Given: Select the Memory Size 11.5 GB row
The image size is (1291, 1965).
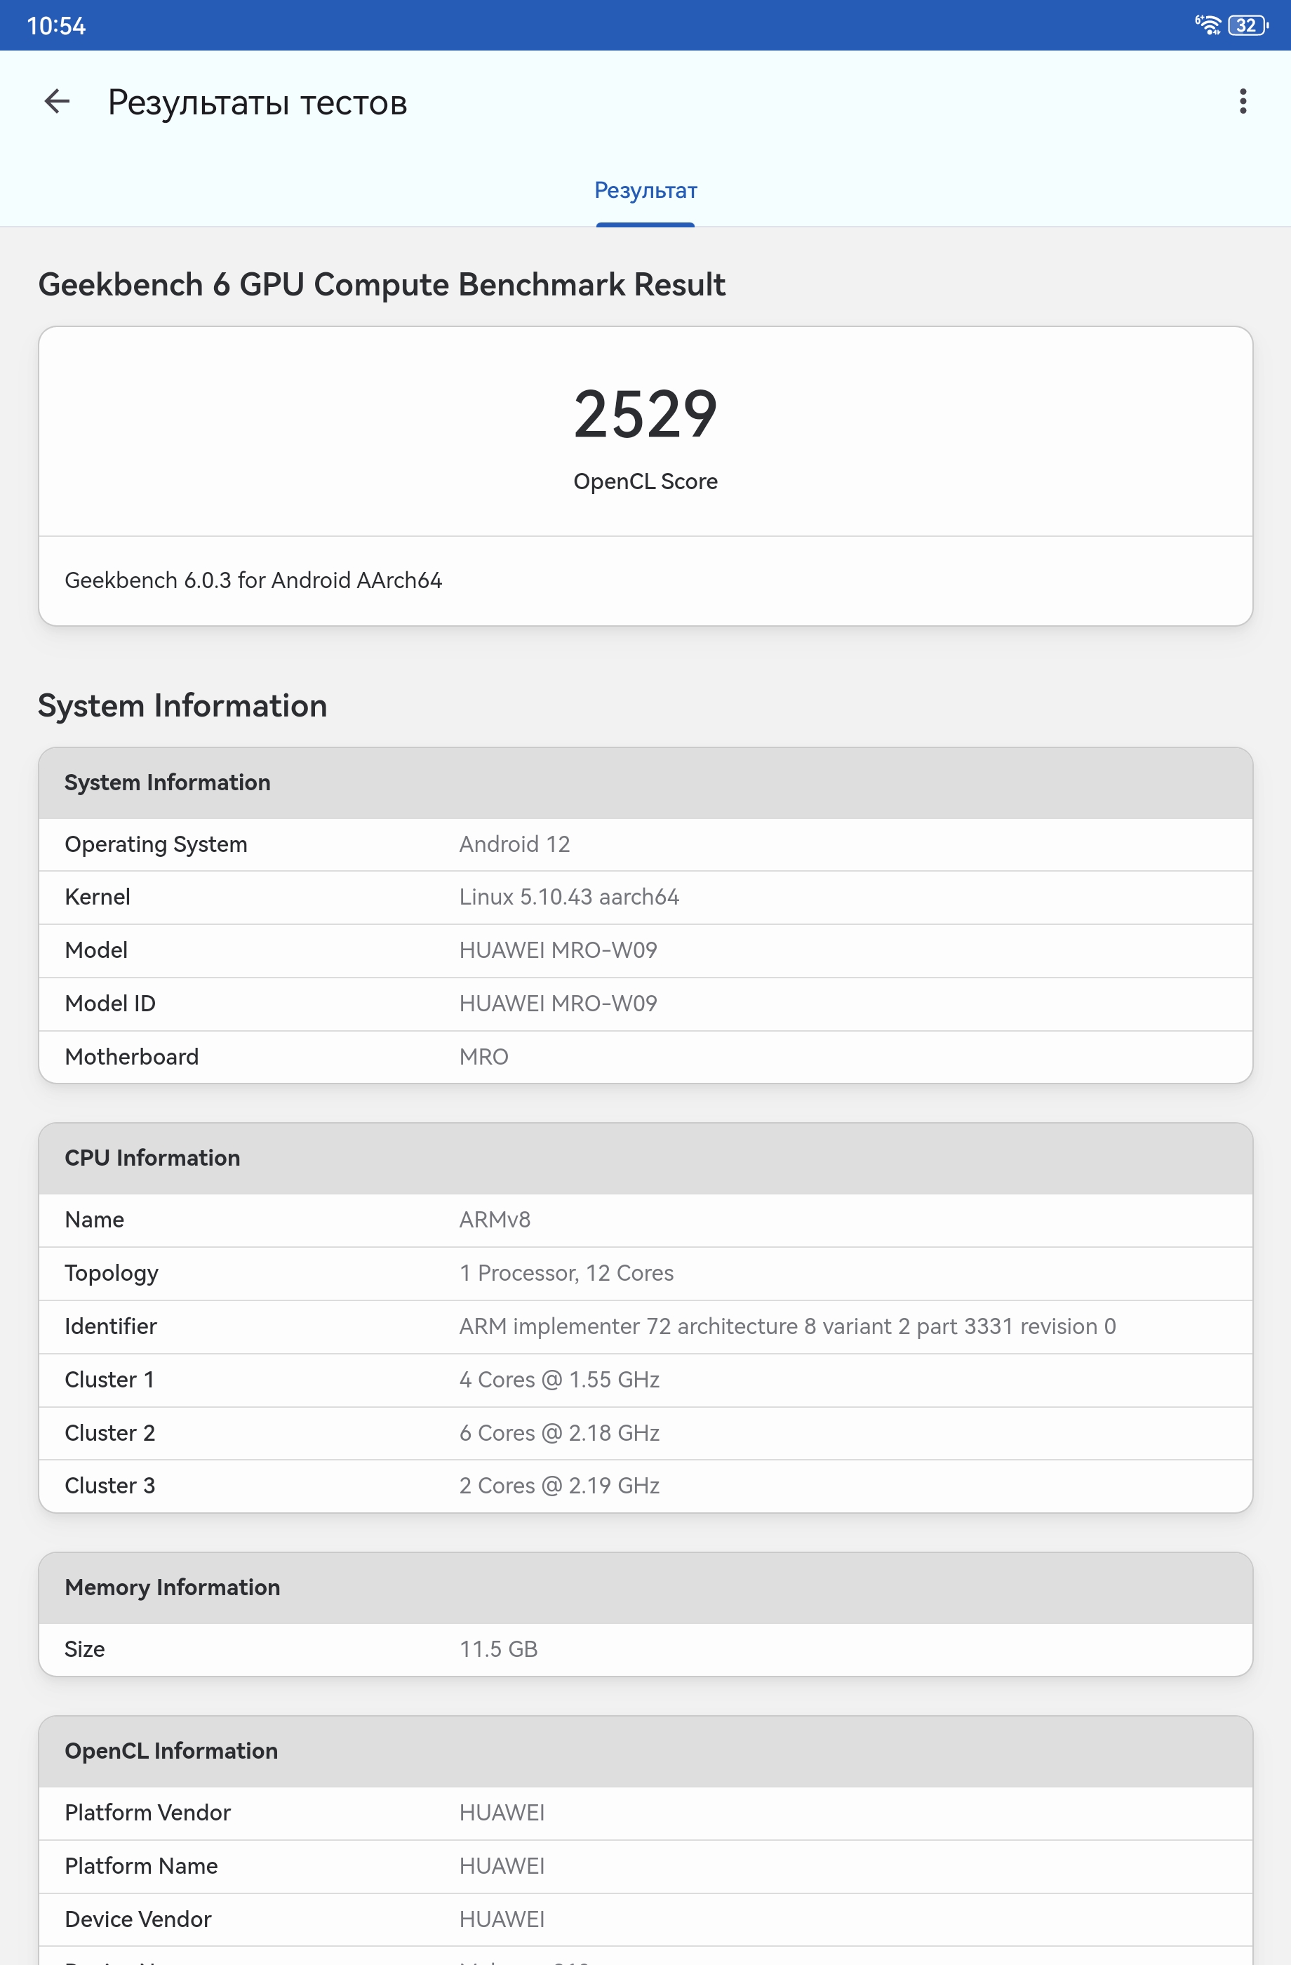Looking at the screenshot, I should point(645,1650).
